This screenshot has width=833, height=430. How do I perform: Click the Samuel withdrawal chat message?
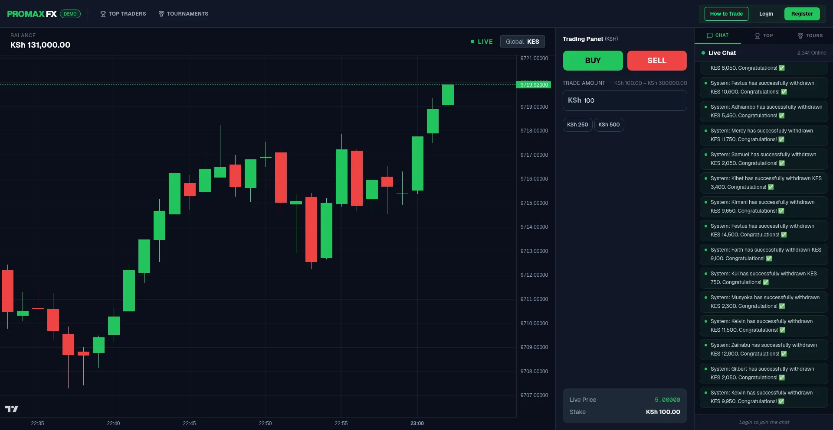764,159
